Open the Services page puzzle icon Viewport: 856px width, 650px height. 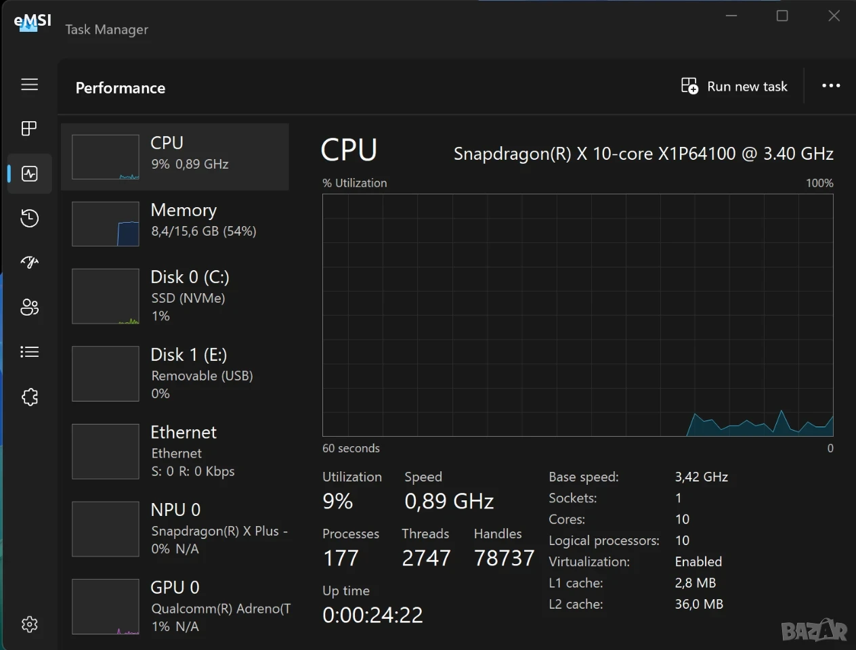pyautogui.click(x=29, y=397)
